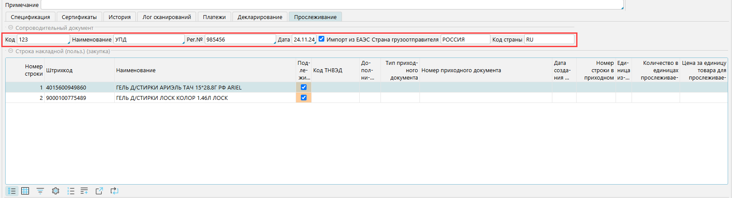
Task: Open the Лог сканирований tab
Action: click(x=167, y=17)
